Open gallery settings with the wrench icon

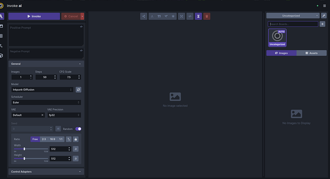coord(324,16)
